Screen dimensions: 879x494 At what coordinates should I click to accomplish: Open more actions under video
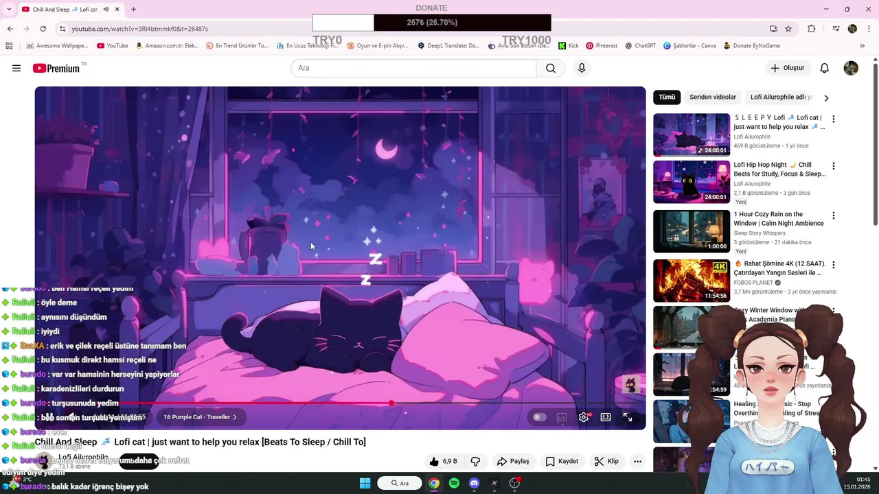637,461
